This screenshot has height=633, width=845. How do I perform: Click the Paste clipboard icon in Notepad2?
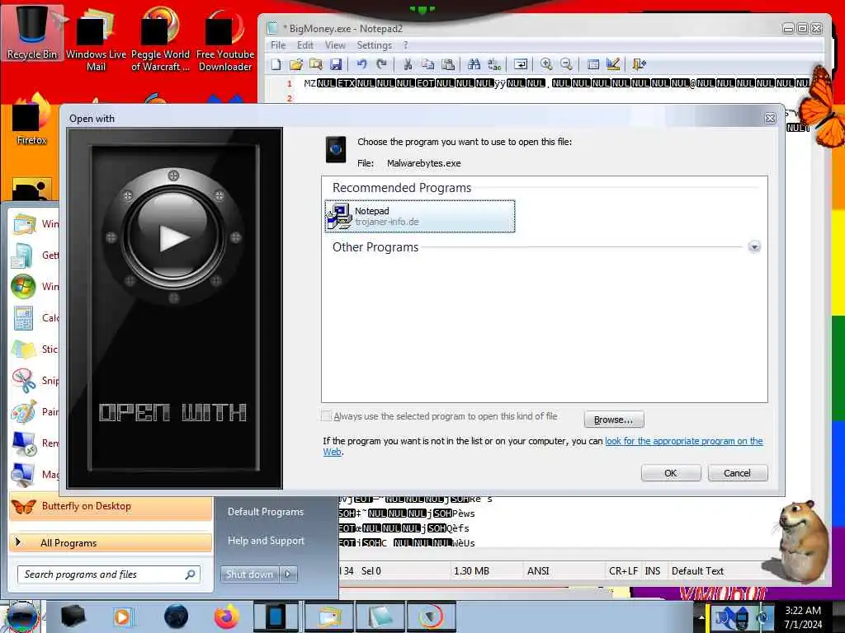click(x=448, y=64)
